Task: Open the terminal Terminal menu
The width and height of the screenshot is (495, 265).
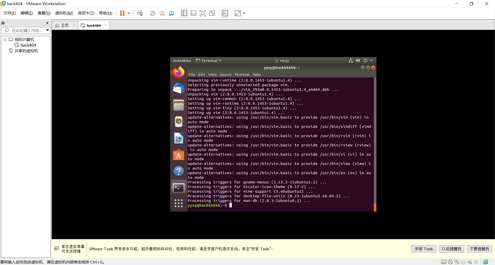Action: [242, 75]
